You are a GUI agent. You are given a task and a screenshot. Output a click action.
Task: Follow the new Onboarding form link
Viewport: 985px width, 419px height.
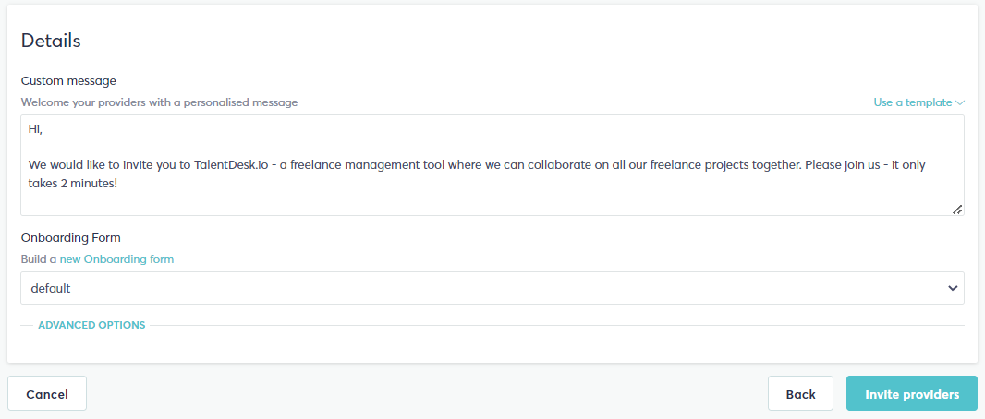tap(116, 259)
